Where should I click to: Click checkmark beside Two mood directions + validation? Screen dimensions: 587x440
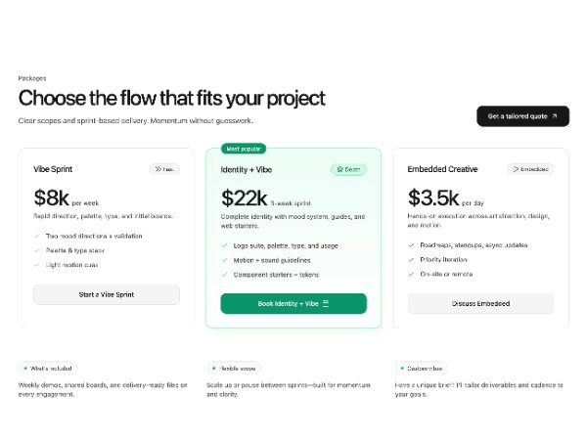(x=37, y=237)
